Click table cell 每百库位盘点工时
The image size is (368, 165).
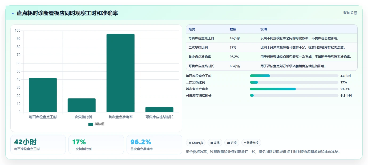pos(201,38)
